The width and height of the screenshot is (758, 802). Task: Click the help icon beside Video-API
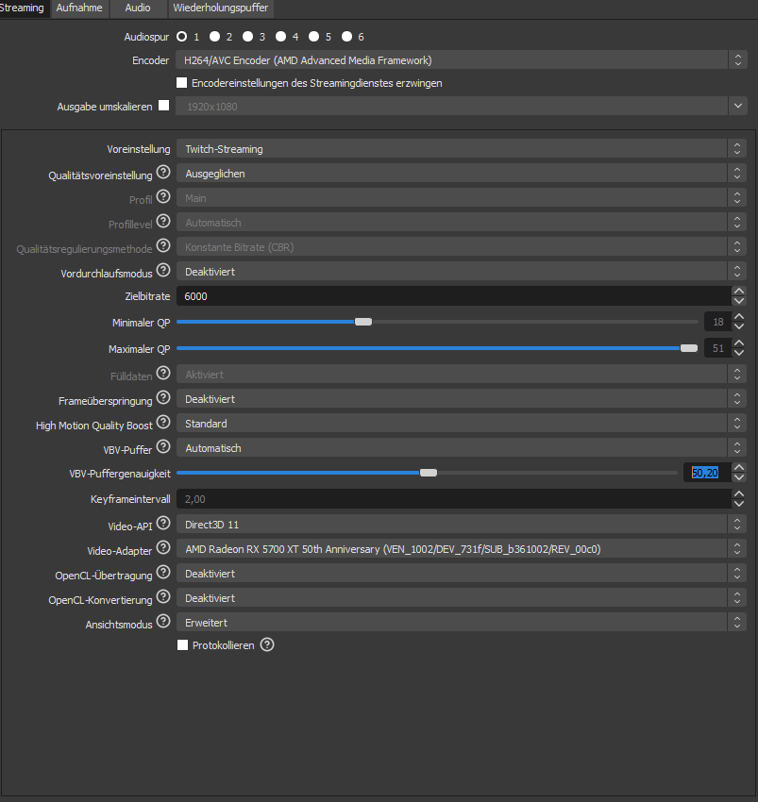pyautogui.click(x=163, y=523)
